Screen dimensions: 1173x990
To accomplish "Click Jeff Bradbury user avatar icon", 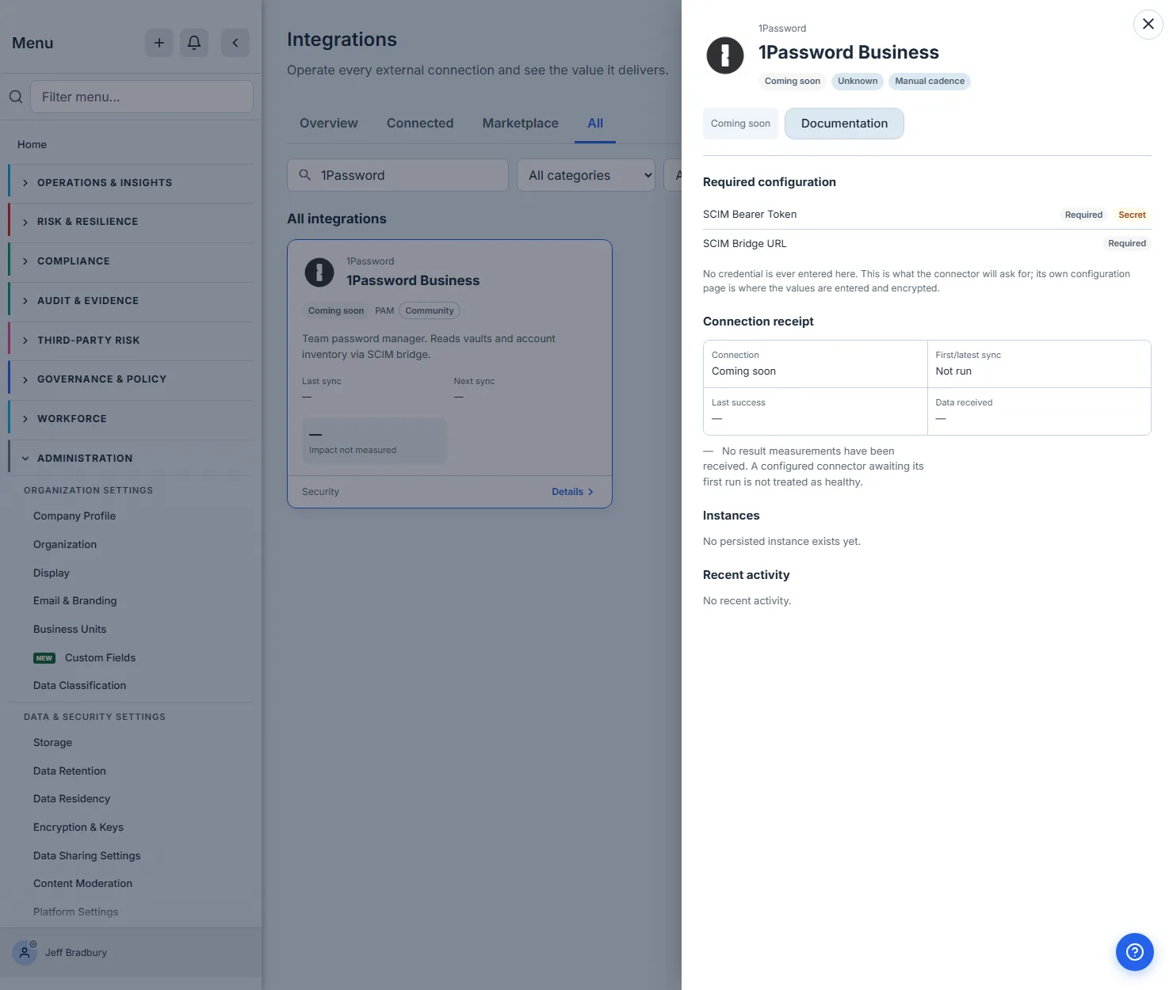I will pos(25,953).
